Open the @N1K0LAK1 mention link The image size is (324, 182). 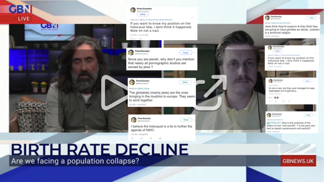pos(274,123)
